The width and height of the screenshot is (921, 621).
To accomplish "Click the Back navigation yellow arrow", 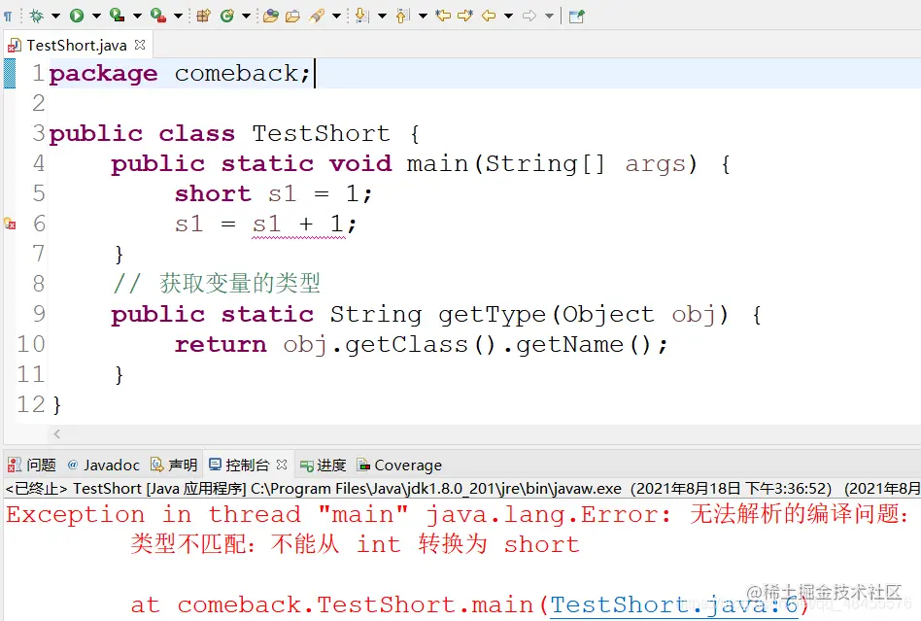I will point(489,16).
